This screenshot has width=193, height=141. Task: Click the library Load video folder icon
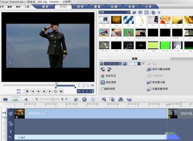(134, 12)
